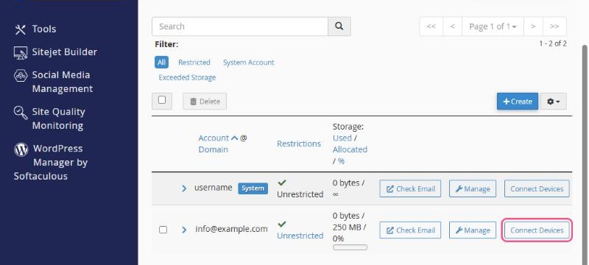Open the Page 1 of 1 dropdown
This screenshot has height=265, width=589.
point(493,26)
